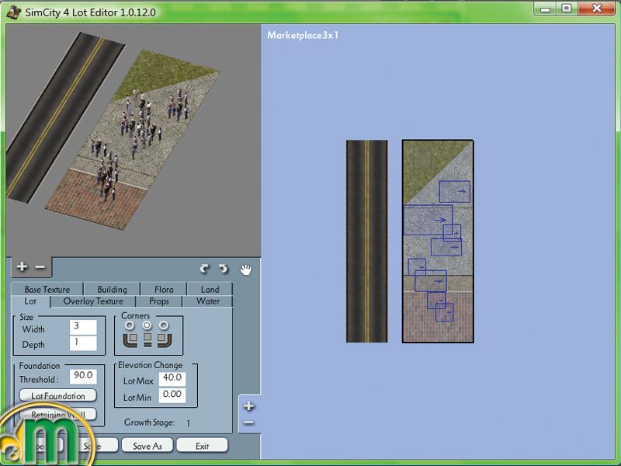This screenshot has height=466, width=621.
Task: Click the right corner lot shape icon
Action: pyautogui.click(x=165, y=340)
